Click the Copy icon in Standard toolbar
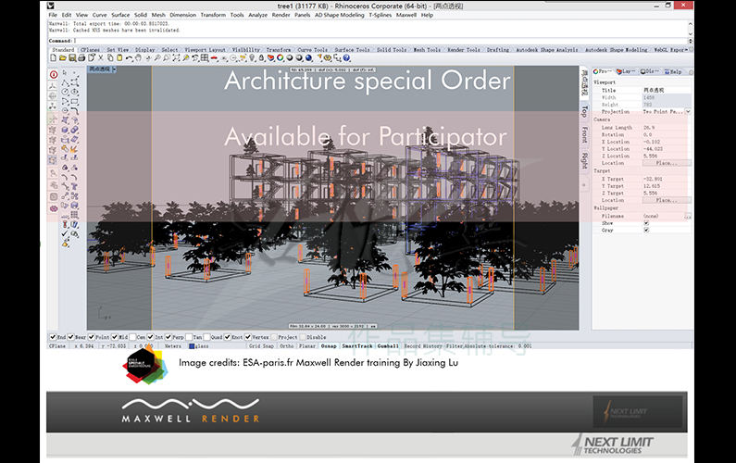 [x=110, y=57]
